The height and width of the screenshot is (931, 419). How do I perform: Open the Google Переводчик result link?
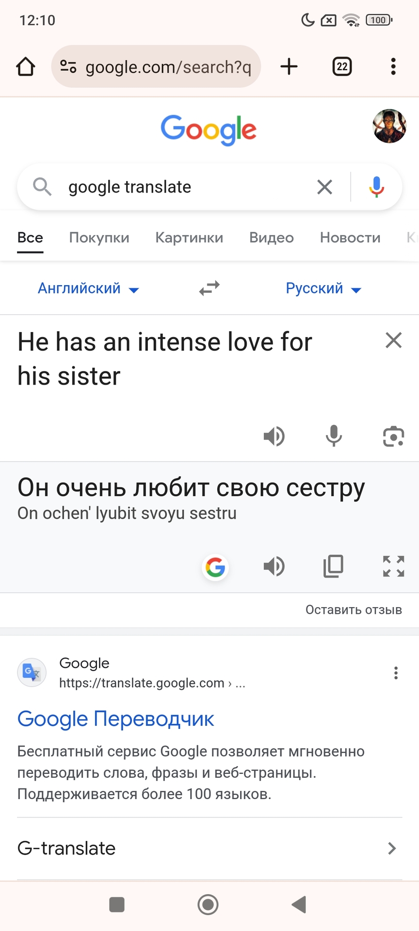(x=115, y=719)
